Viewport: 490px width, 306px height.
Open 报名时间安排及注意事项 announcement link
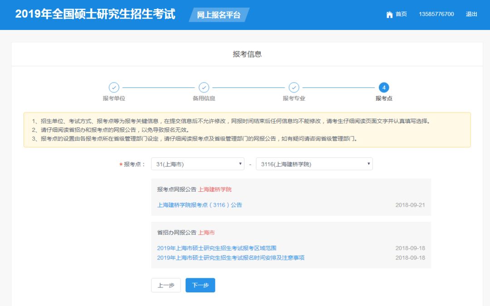[x=230, y=257]
